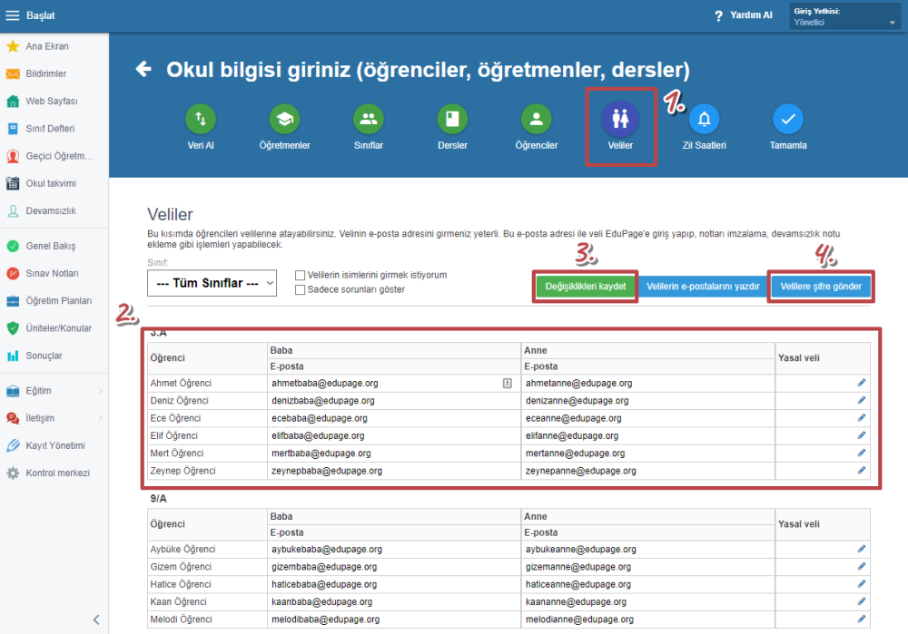Click Velilerin e-postalarını yazdır button
This screenshot has width=908, height=634.
pyautogui.click(x=703, y=287)
